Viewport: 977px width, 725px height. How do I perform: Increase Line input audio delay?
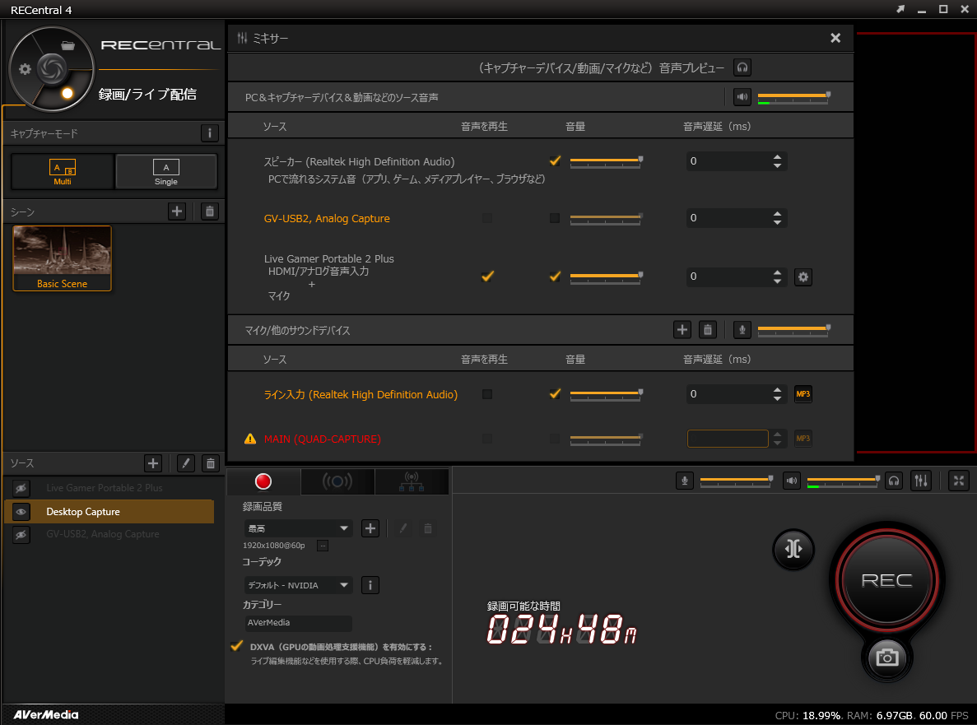click(x=777, y=390)
